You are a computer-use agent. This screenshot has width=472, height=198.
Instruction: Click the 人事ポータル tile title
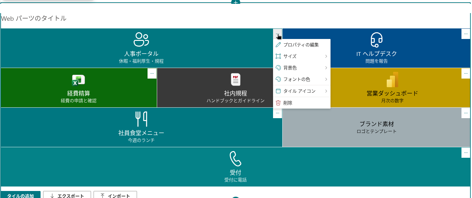(141, 54)
